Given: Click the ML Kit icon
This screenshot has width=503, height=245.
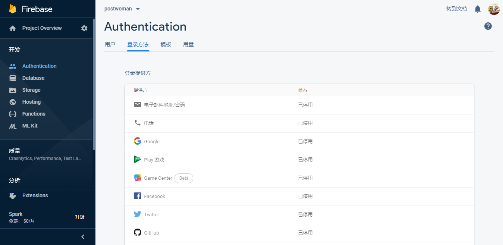Looking at the screenshot, I should point(13,126).
